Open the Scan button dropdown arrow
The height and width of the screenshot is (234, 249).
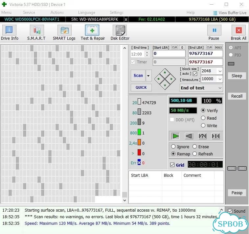pyautogui.click(x=148, y=76)
